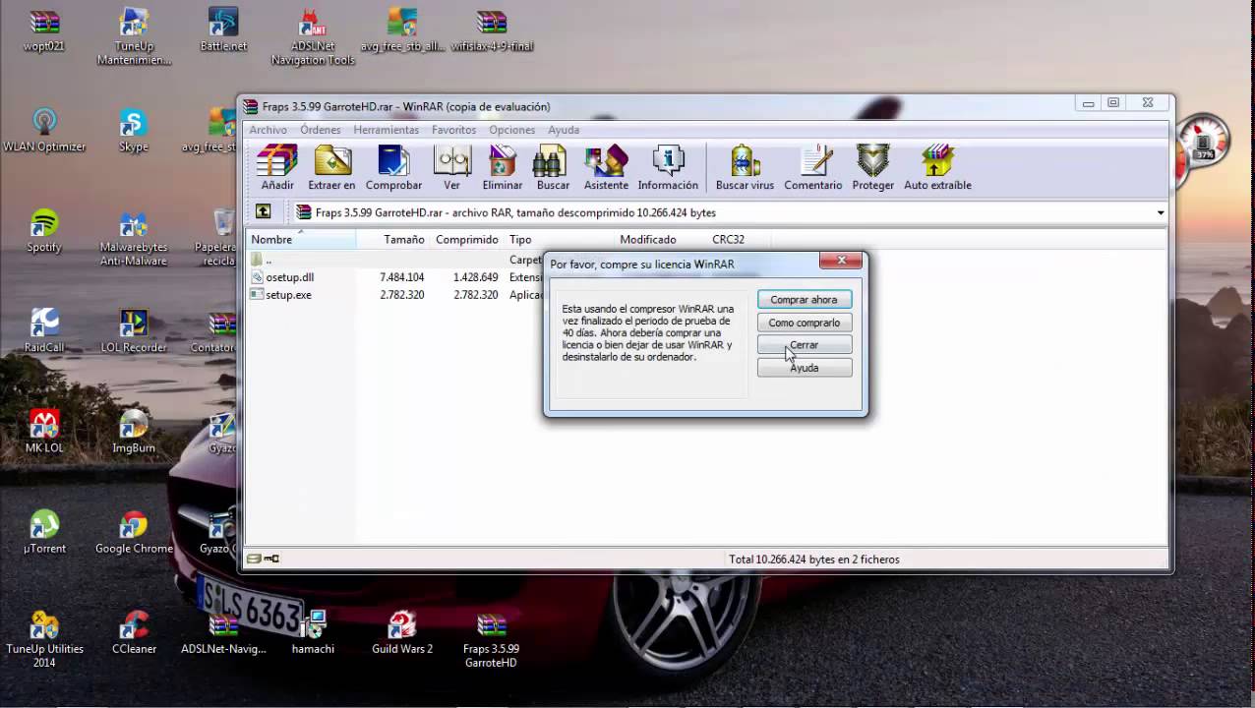Click the key icon in status bar
1255x708 pixels.
[x=272, y=559]
